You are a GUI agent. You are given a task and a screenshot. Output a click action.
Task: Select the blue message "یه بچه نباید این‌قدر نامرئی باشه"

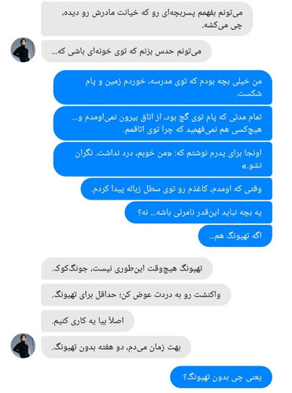[198, 212]
